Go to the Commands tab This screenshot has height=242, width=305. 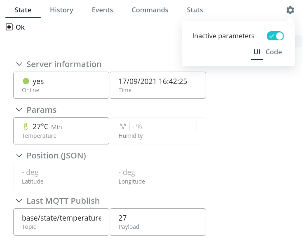150,10
